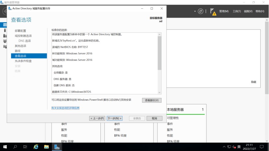The height and width of the screenshot is (151, 269).
Task: Click the Server Manager taskbar icon
Action: [x=57, y=147]
